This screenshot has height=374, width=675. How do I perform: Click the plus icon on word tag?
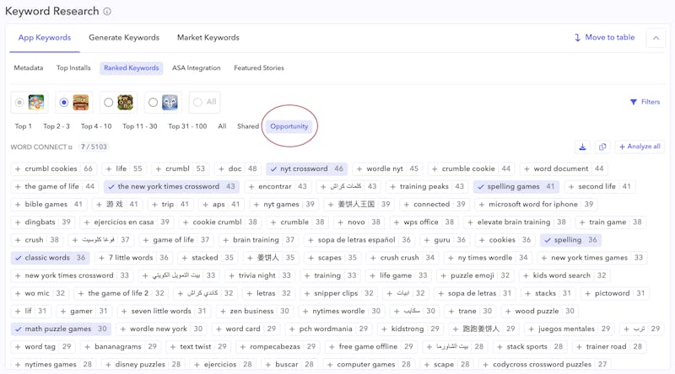pyautogui.click(x=18, y=346)
